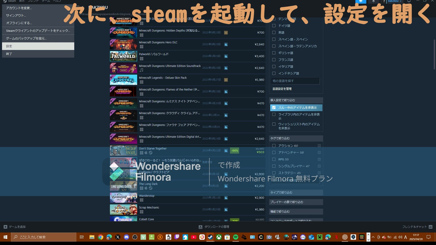Viewport: 436px width, 245px height.
Task: Open Spotify from the taskbar
Action: click(236, 237)
